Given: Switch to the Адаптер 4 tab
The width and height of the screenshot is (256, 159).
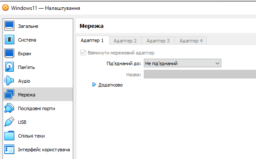Looking at the screenshot, I should point(191,41).
